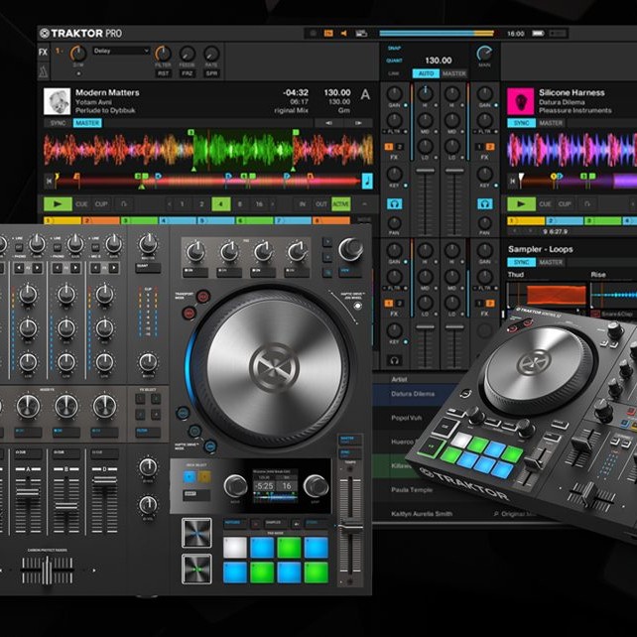The height and width of the screenshot is (637, 637).
Task: Expand the advanced panel arrow right of ACTIVE
Action: pyautogui.click(x=364, y=204)
